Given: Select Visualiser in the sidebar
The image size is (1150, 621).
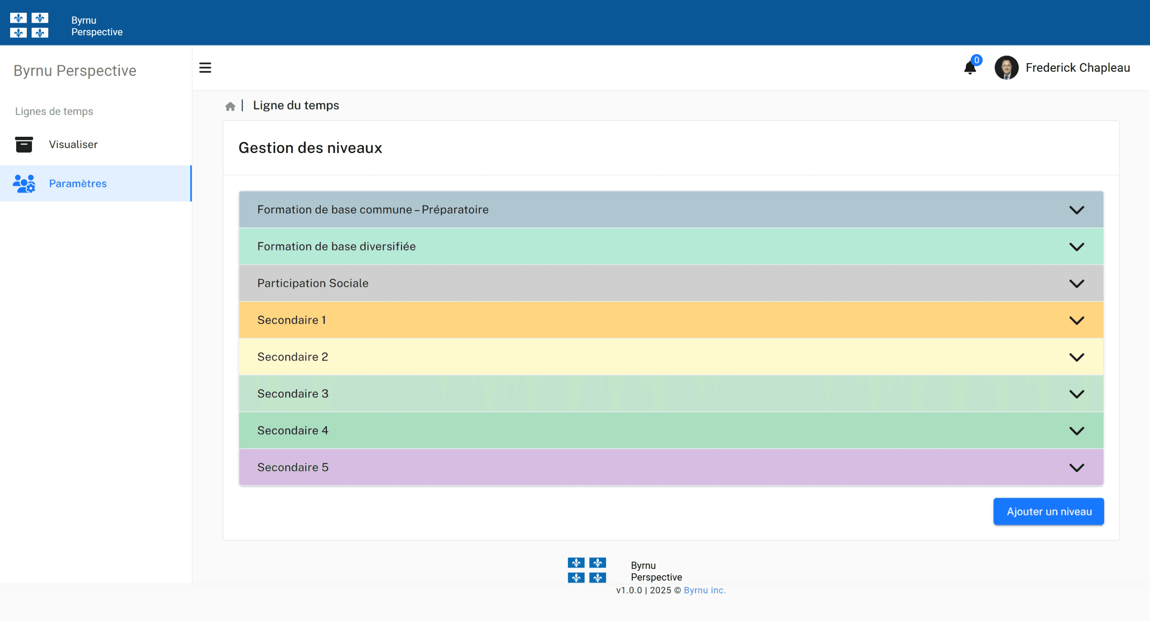Looking at the screenshot, I should 73,144.
